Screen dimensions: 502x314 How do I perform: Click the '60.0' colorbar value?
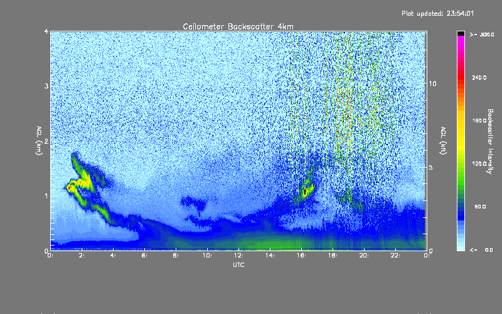pyautogui.click(x=480, y=207)
